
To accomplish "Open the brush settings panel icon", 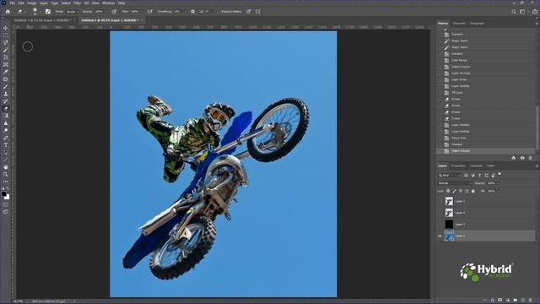I will point(48,11).
